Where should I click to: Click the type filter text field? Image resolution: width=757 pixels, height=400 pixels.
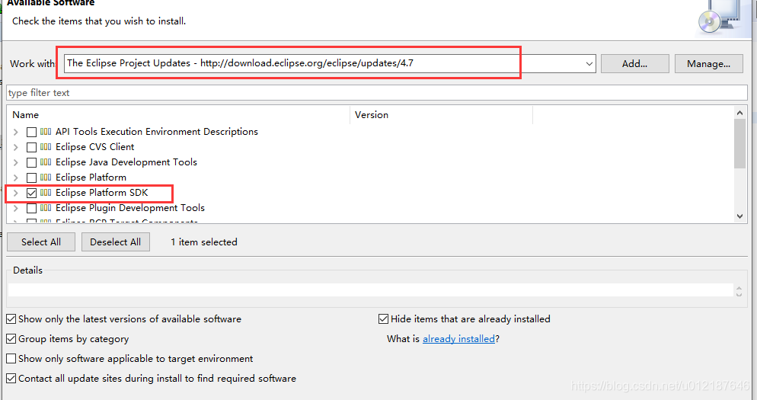376,93
